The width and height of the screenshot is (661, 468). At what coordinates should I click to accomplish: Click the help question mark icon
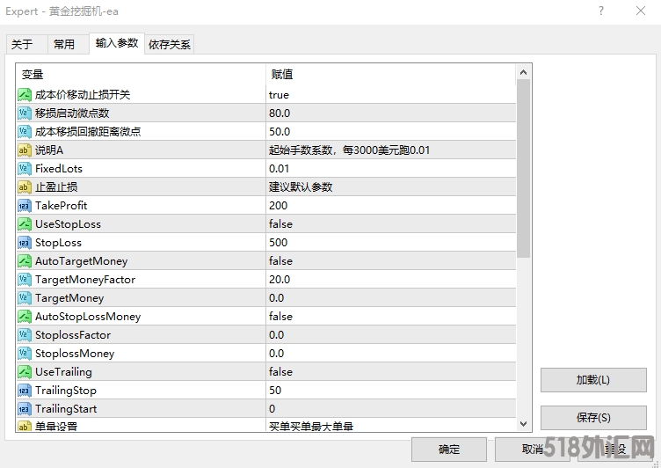(x=601, y=11)
